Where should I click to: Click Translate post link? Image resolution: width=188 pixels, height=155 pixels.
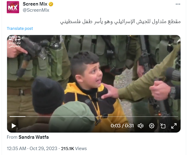coord(20,29)
